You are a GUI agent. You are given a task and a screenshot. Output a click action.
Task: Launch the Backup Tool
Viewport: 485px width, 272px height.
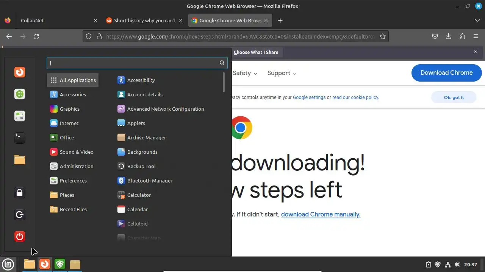[136, 166]
